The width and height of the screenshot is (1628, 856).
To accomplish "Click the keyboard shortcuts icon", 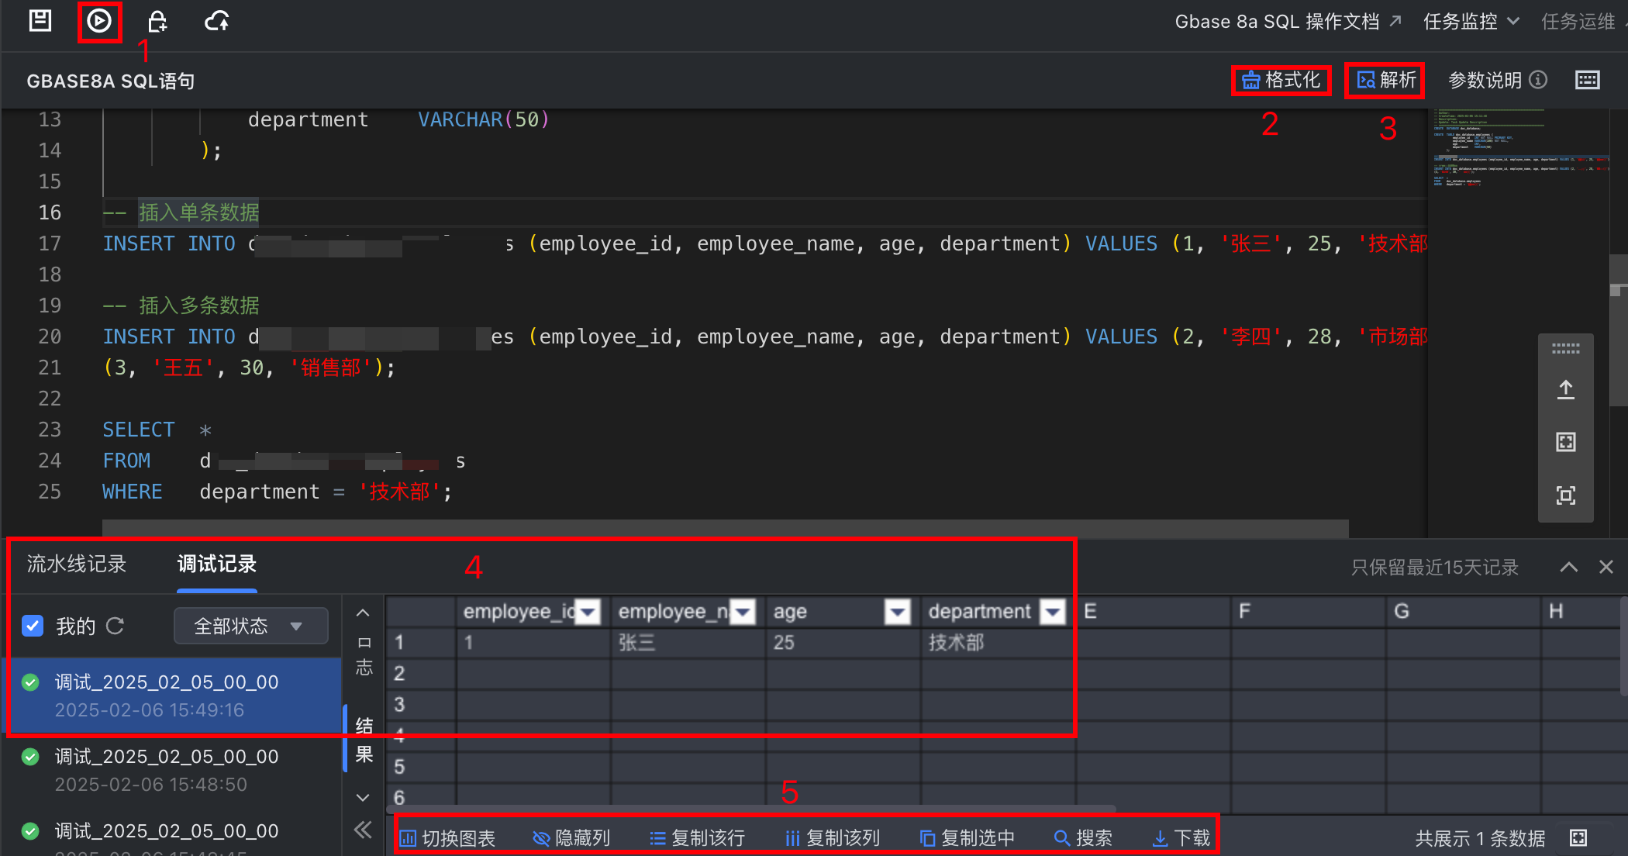I will tap(1587, 80).
